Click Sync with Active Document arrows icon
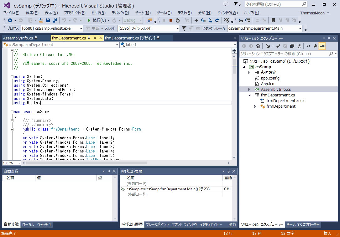The height and width of the screenshot is (237, 340). pos(278,46)
